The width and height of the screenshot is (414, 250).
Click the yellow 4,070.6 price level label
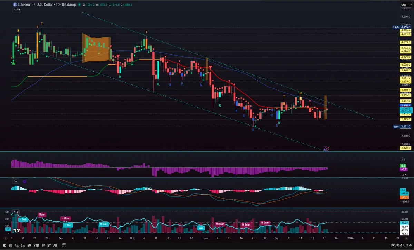click(x=405, y=64)
